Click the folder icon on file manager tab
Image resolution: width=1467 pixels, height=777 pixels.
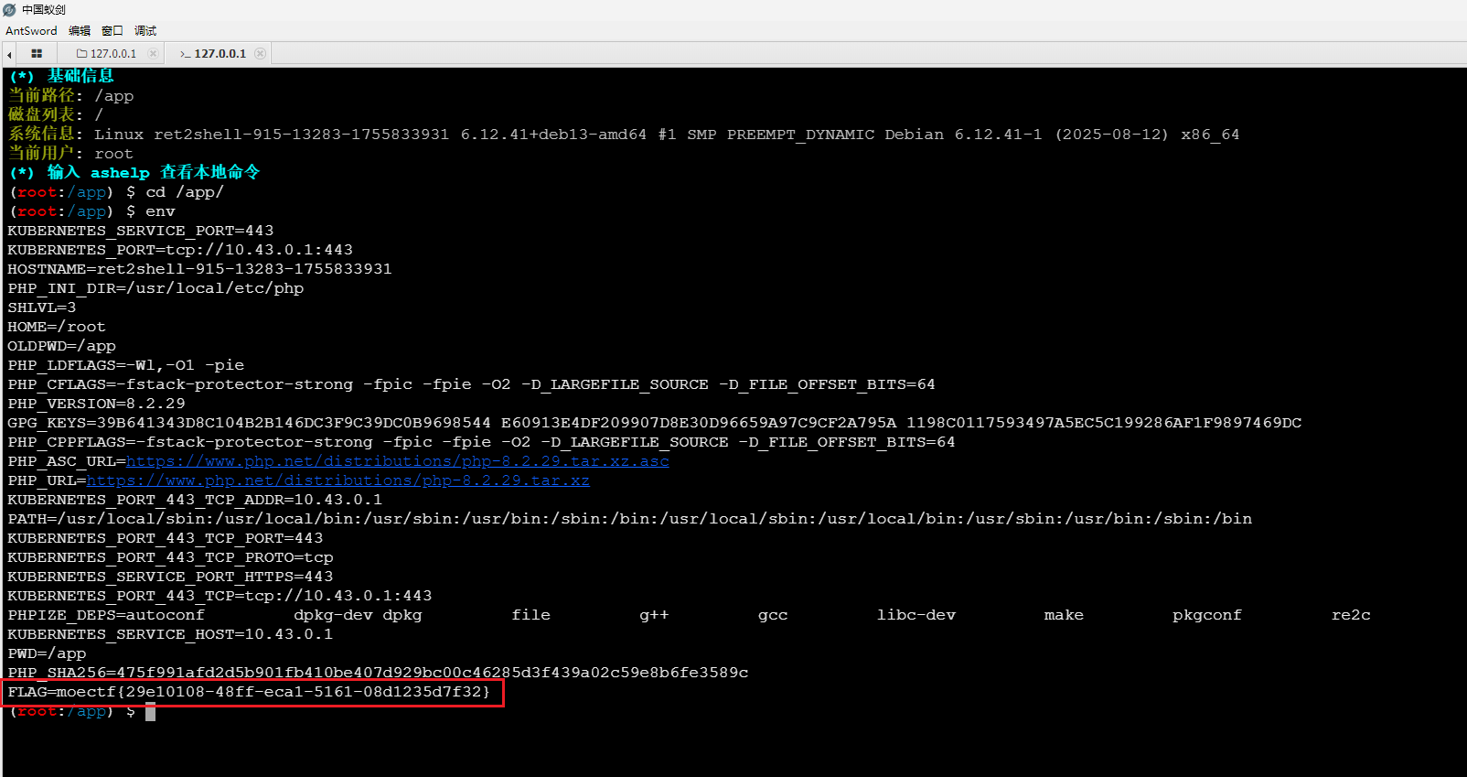(81, 54)
